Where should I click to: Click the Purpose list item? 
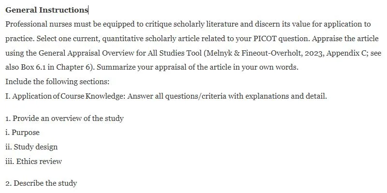tap(22, 133)
